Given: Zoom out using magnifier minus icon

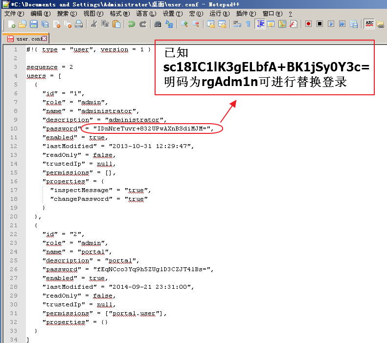Looking at the screenshot, I should (x=196, y=24).
